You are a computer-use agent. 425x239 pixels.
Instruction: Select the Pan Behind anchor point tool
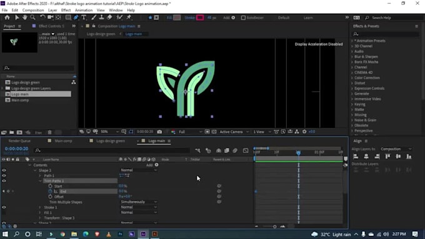pos(58,17)
